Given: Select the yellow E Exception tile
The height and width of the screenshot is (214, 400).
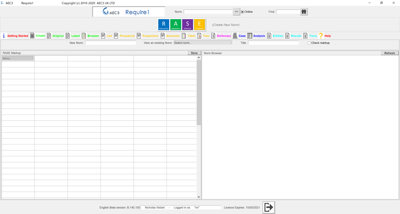Looking at the screenshot, I should [199, 25].
